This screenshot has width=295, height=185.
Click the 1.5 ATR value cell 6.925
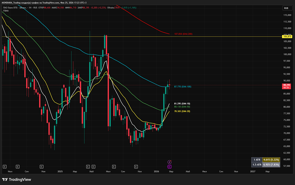271,165
